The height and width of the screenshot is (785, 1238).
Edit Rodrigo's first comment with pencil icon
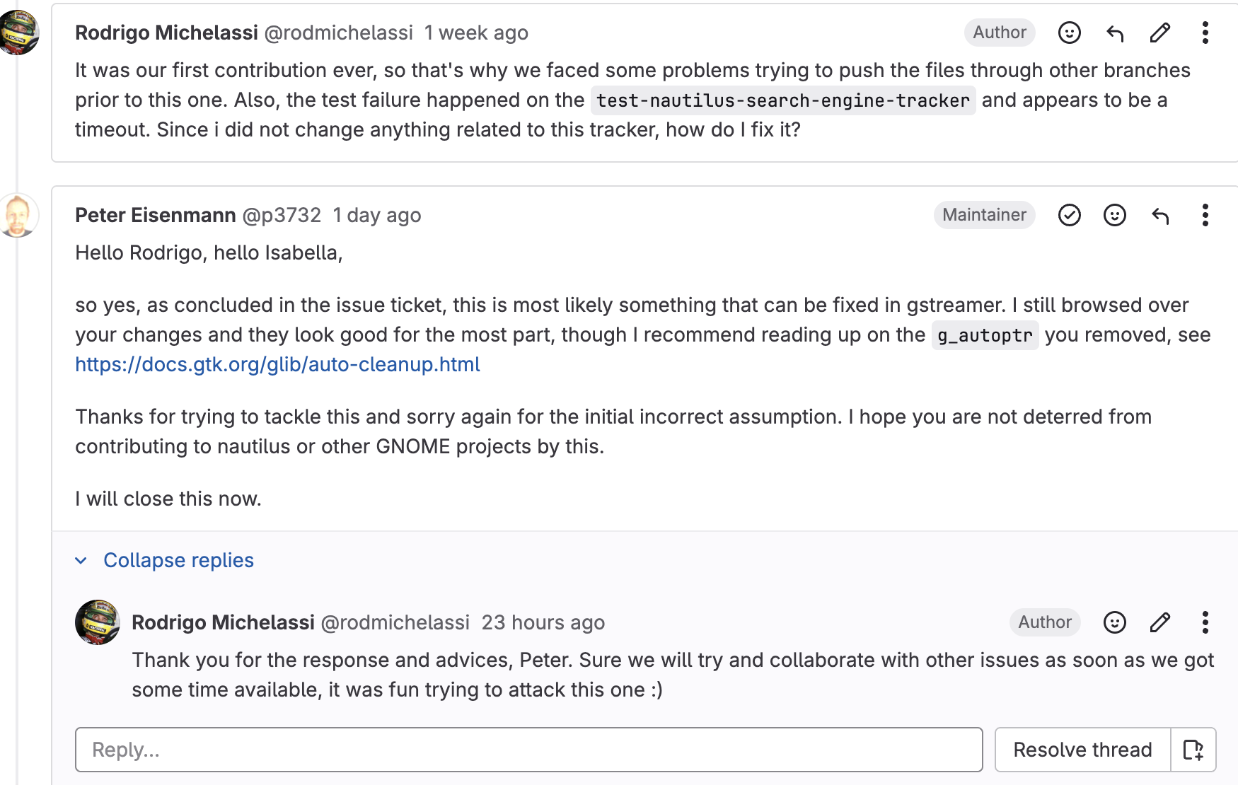pos(1160,33)
